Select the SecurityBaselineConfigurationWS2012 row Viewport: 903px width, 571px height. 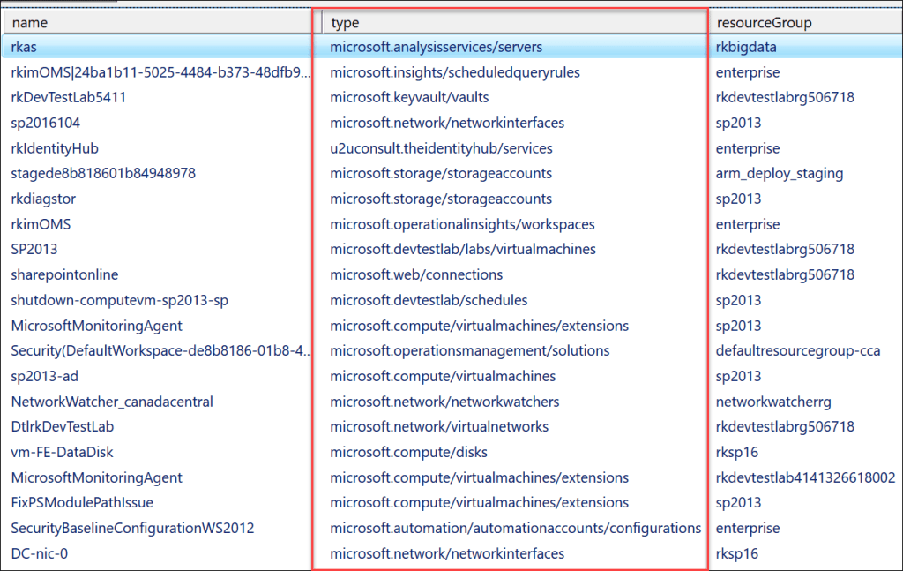pos(132,528)
